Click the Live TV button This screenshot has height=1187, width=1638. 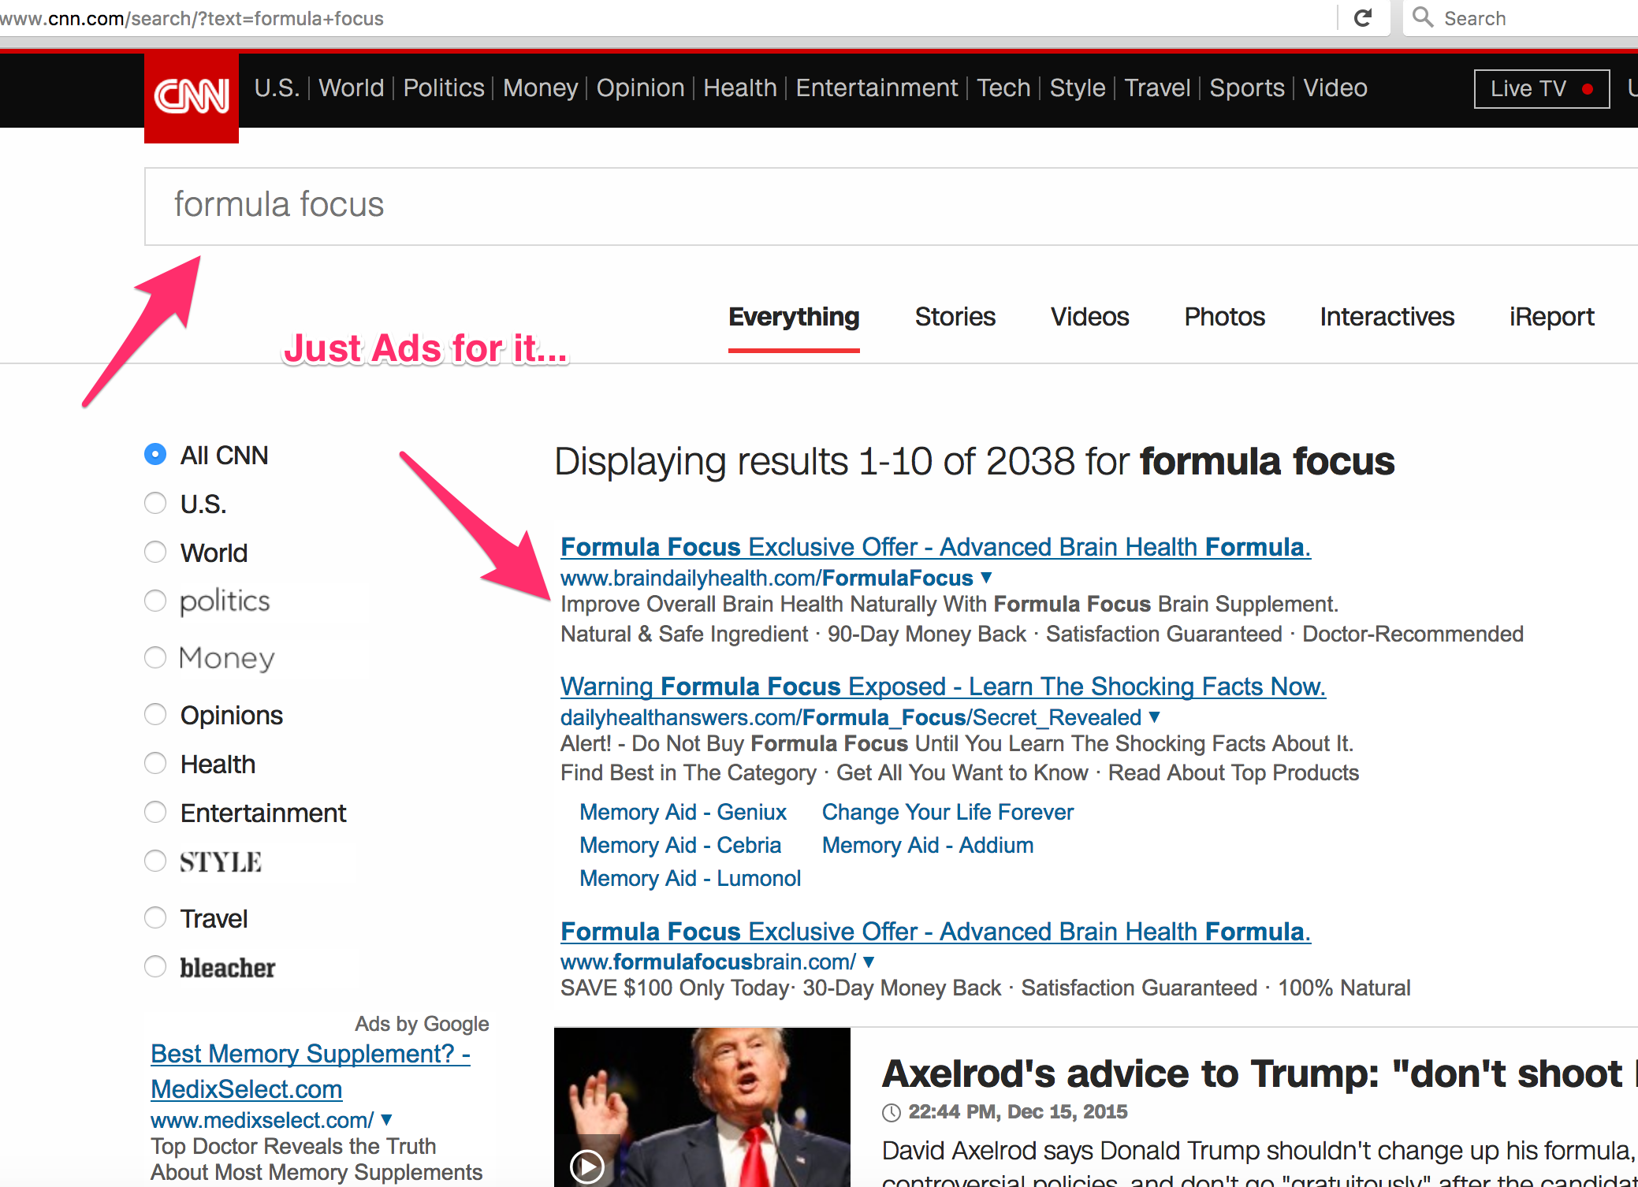(x=1542, y=88)
